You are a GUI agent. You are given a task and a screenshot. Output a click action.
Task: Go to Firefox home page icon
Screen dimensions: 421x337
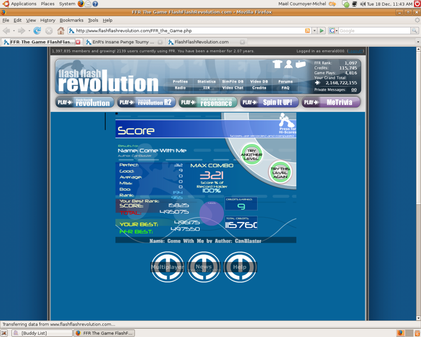click(61, 30)
